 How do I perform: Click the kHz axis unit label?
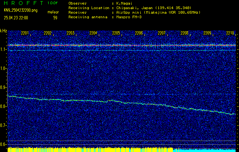click(x=3, y=31)
